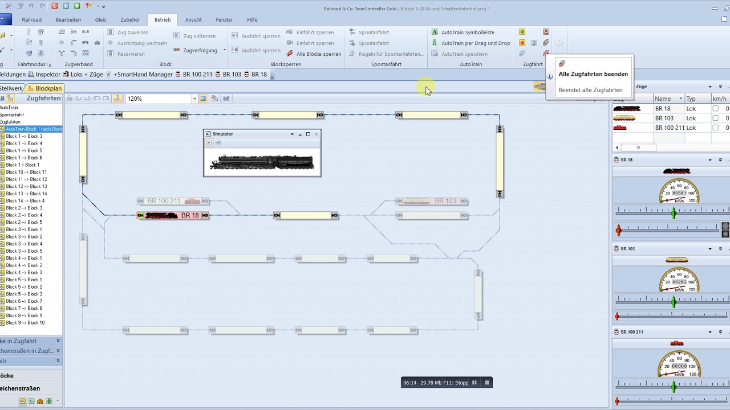Screen dimensions: 730x410
Task: Click the Weichenstraßen panel header at bottom of sidebar
Action: click(31, 388)
